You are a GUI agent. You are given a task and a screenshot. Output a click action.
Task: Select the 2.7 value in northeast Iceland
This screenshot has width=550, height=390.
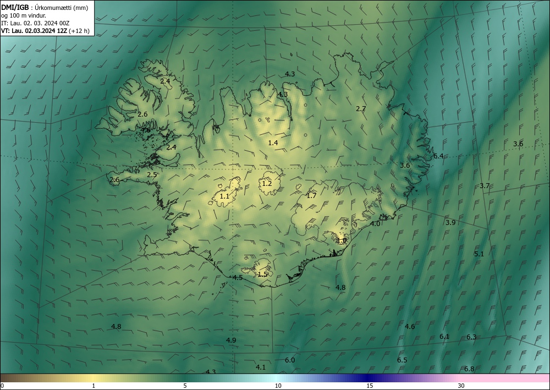[x=361, y=109]
